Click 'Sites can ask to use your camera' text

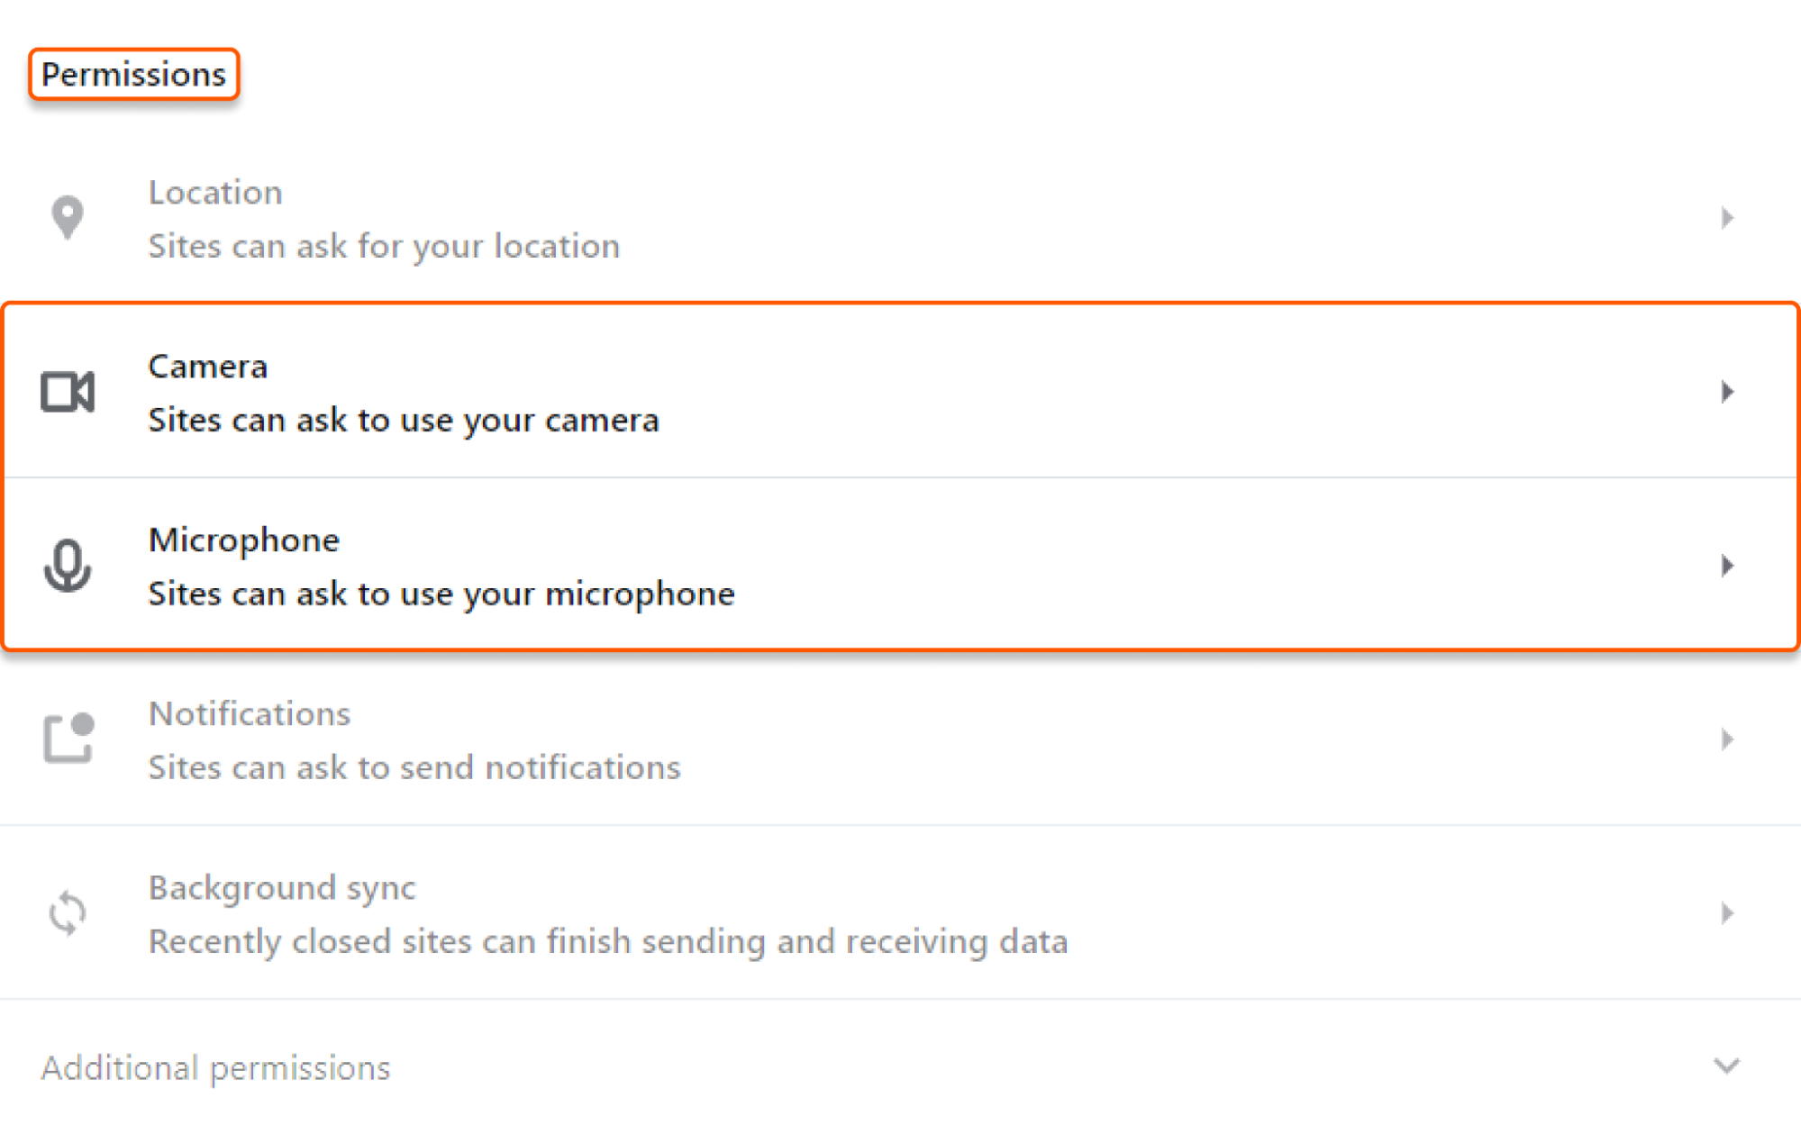405,419
